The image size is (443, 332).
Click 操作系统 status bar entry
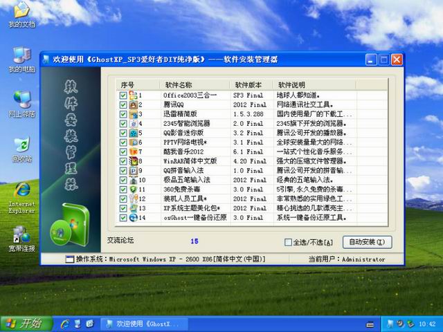165,259
